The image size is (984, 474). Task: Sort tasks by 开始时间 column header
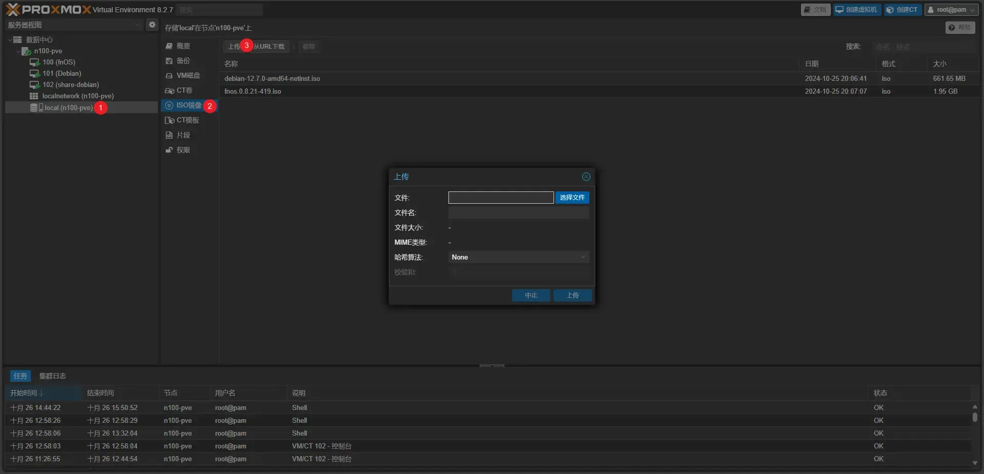pyautogui.click(x=24, y=393)
